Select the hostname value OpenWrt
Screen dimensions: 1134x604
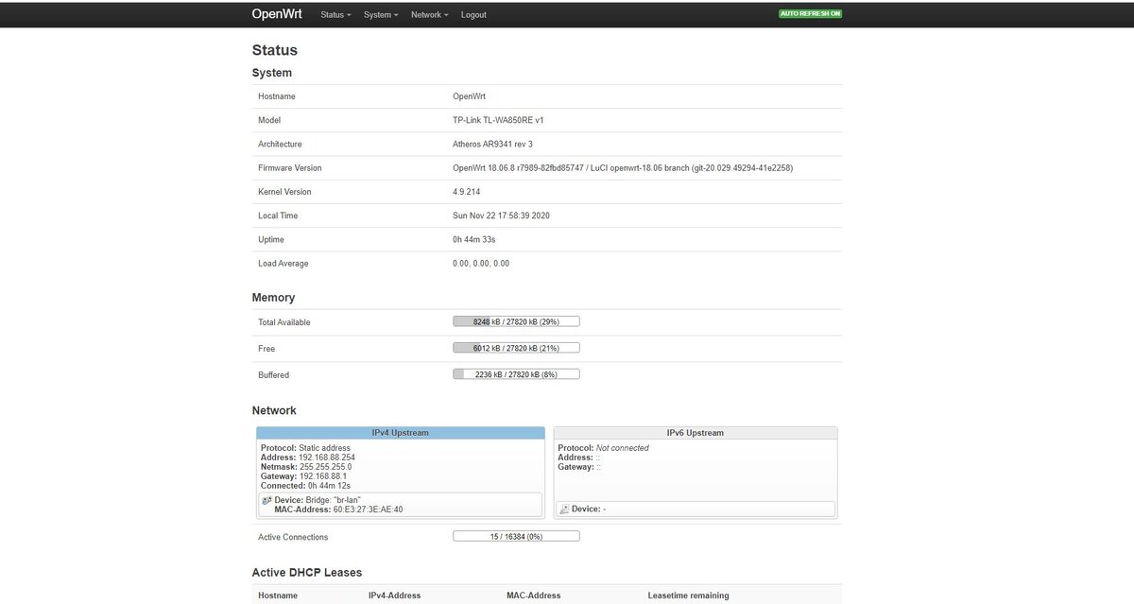coord(469,96)
